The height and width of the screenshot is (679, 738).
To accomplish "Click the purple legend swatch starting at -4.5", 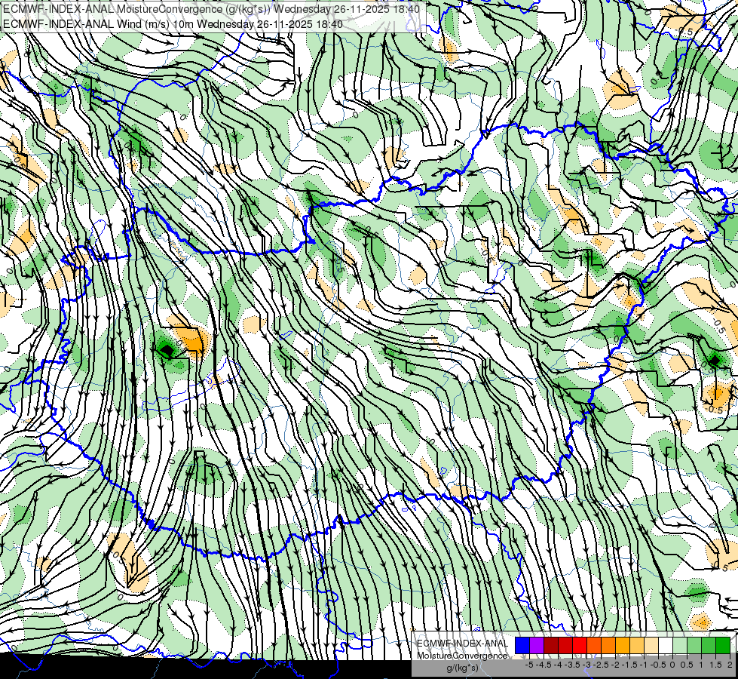I will tap(537, 645).
